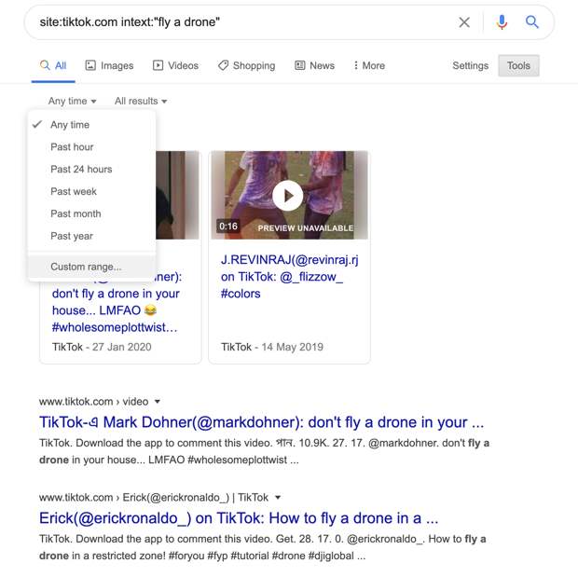
Task: Go to the News results tab
Action: coord(315,65)
